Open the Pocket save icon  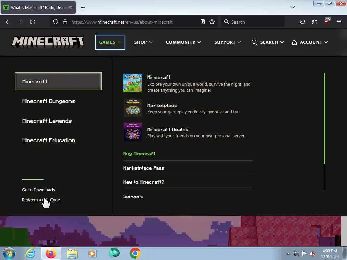pos(302,22)
